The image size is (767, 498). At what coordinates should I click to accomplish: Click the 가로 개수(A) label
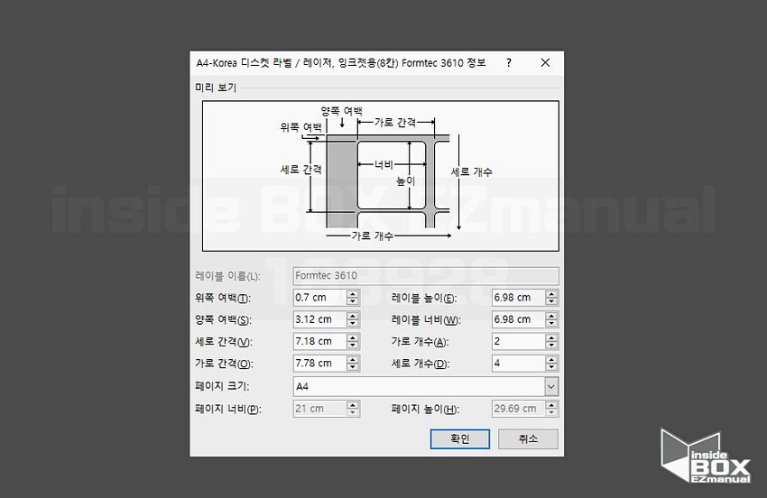pyautogui.click(x=420, y=342)
